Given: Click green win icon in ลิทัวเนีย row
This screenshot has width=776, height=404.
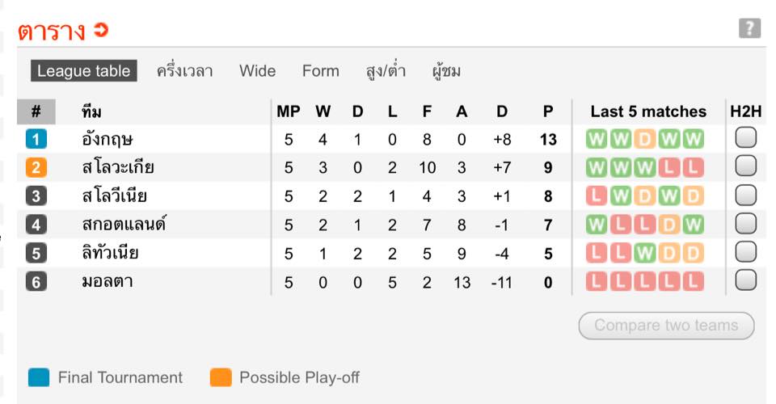Looking at the screenshot, I should [x=644, y=254].
